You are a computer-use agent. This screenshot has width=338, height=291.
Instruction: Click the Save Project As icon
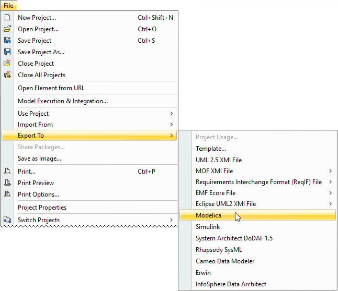(7, 52)
